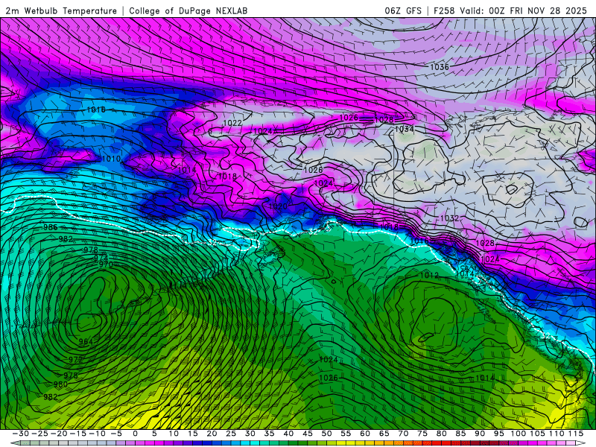Screen dimensions: 596x447
Task: Select the 60 color scale label
Action: [365, 434]
